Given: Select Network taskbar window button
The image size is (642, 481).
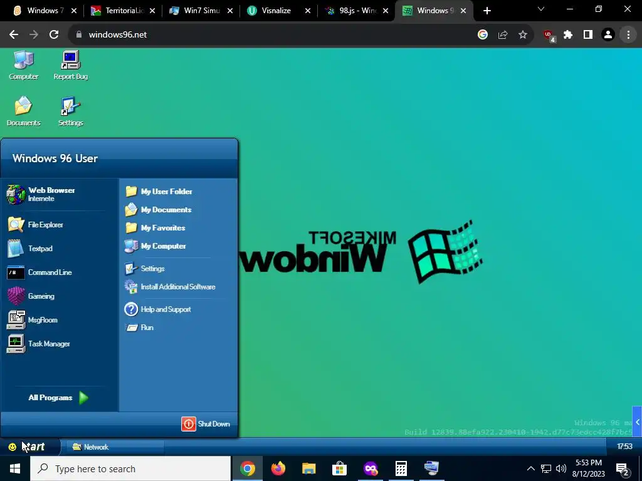Looking at the screenshot, I should coord(115,447).
